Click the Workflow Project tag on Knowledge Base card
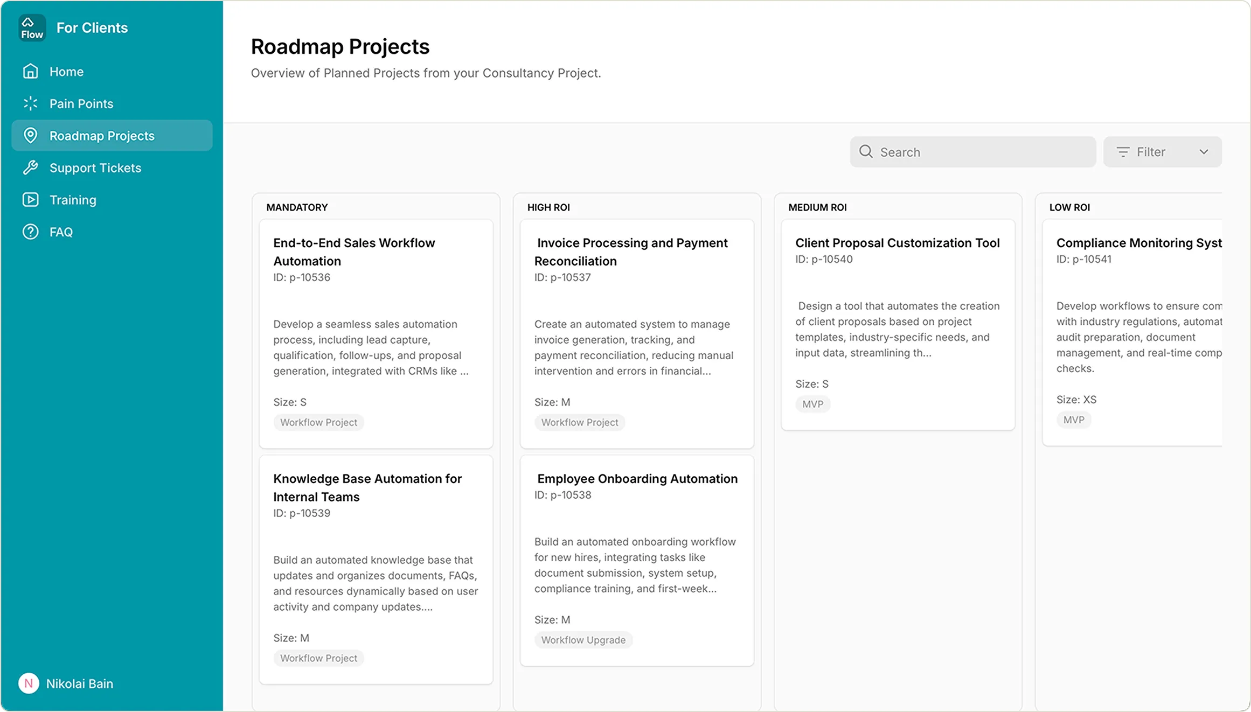The width and height of the screenshot is (1251, 712). coord(318,658)
